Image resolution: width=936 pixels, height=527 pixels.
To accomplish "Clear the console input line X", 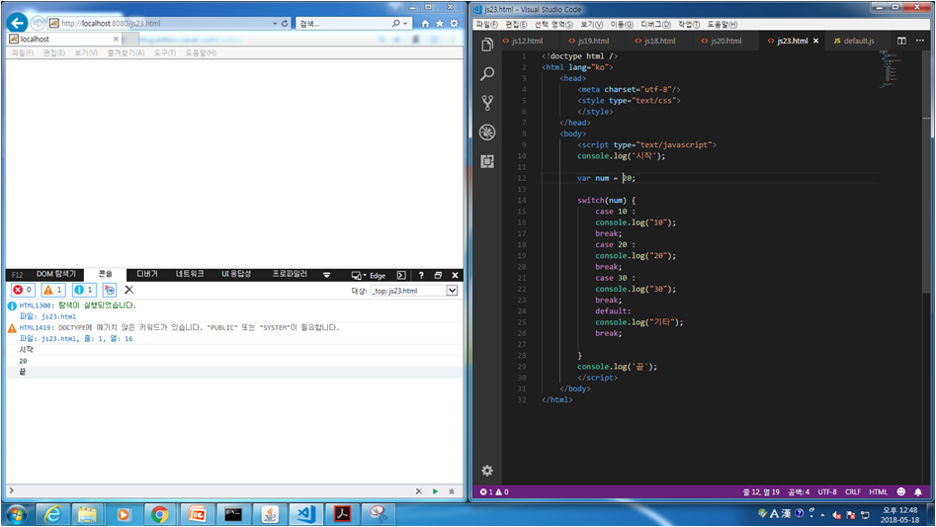I will pos(418,491).
